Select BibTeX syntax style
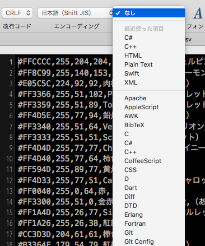Screen dimensions: 205x246 (148, 125)
